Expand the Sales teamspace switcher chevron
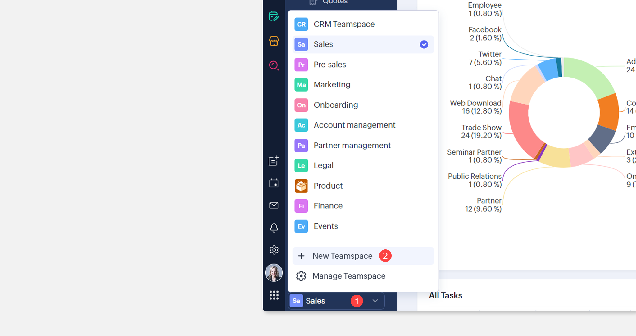Screen dimensions: 636x336 point(375,301)
